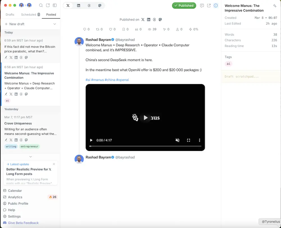Select the Mastodon platform tab in the top bar
This screenshot has height=228, width=281.
click(100, 6)
